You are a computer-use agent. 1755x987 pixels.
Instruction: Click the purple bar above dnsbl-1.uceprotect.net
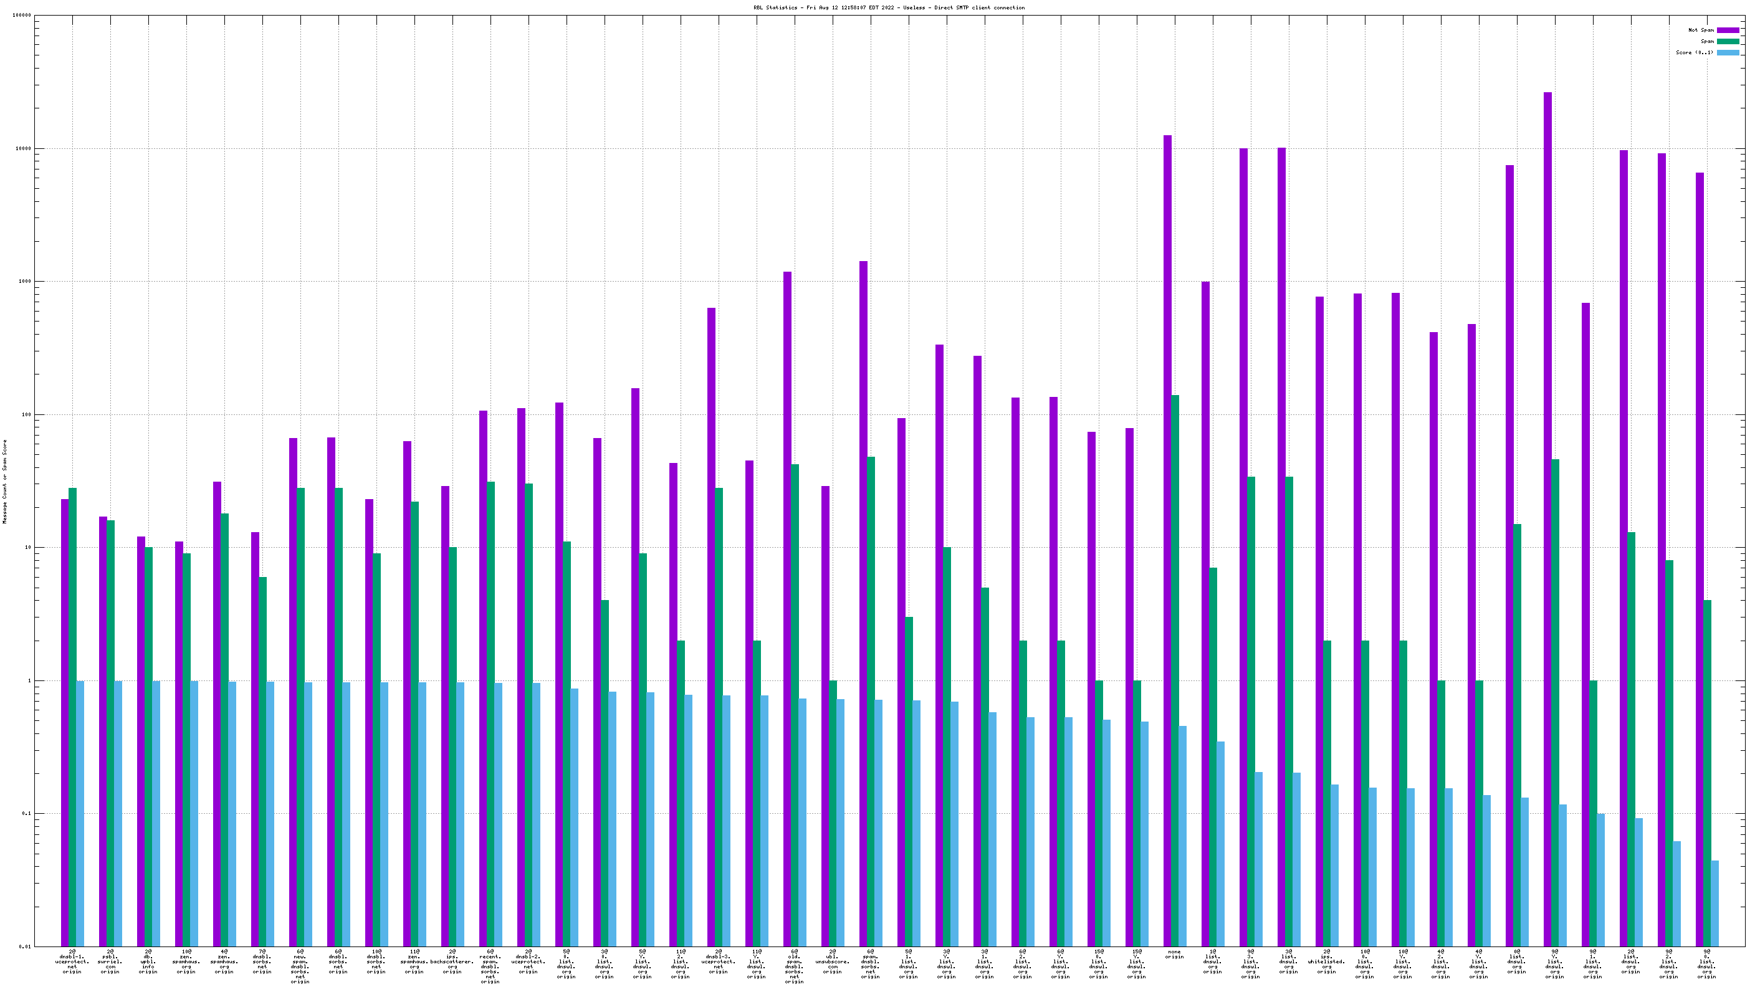(65, 722)
